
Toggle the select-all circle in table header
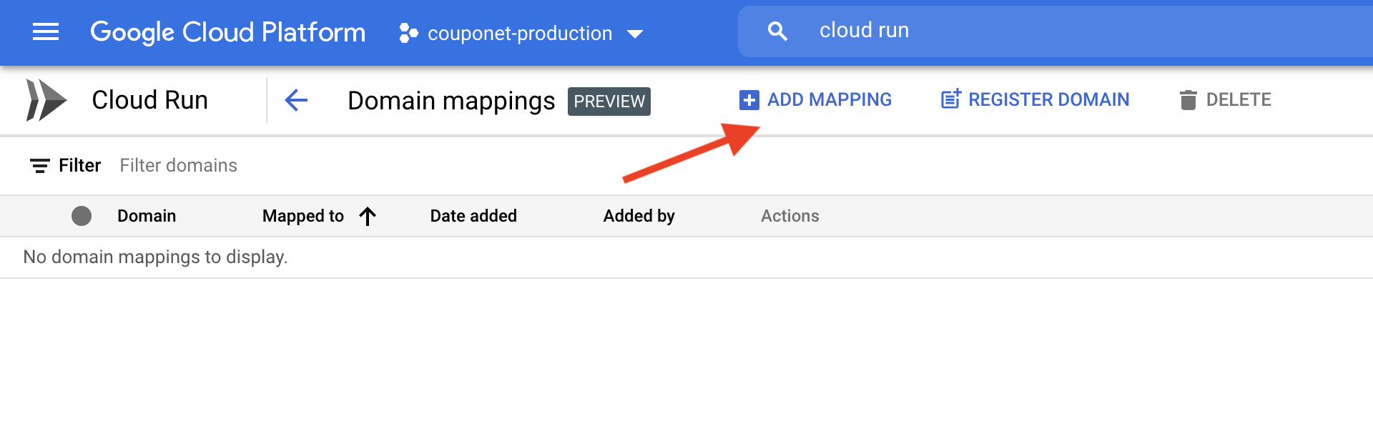[82, 216]
